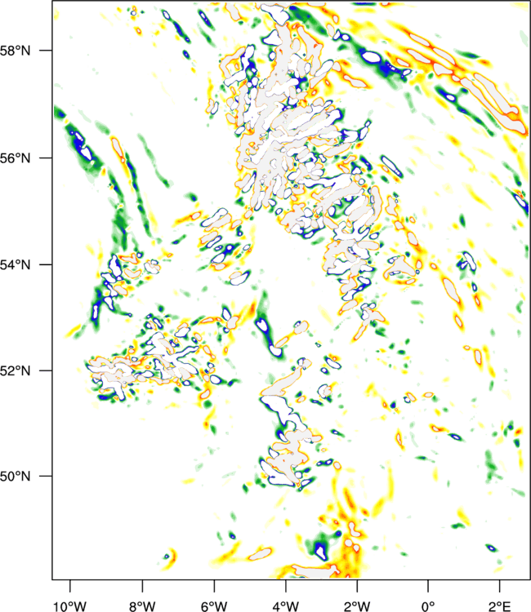This screenshot has height=612, width=531.
Task: Click the 8°W longitude label
Action: click(x=141, y=605)
